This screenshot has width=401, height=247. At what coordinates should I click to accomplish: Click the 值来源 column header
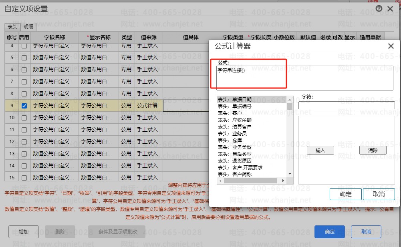coord(149,37)
